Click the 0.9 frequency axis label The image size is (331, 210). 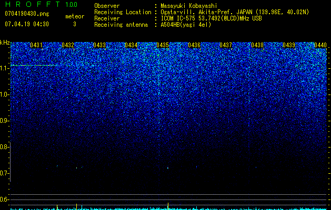[5, 121]
